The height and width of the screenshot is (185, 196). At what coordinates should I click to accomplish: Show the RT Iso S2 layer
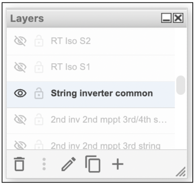pos(20,41)
